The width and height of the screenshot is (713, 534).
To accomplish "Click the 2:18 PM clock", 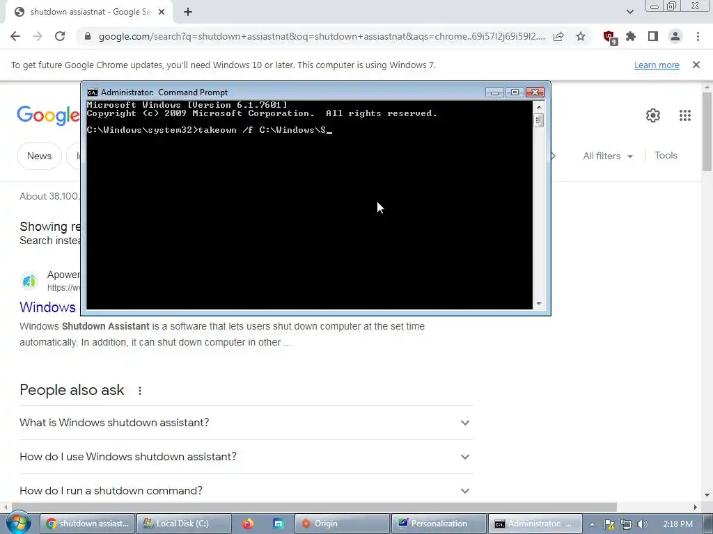I will tap(677, 524).
